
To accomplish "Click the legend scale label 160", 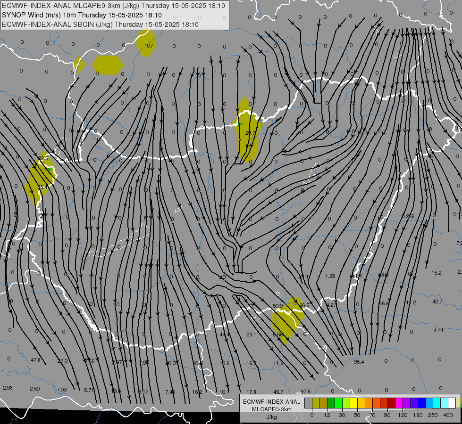I will pyautogui.click(x=418, y=415).
